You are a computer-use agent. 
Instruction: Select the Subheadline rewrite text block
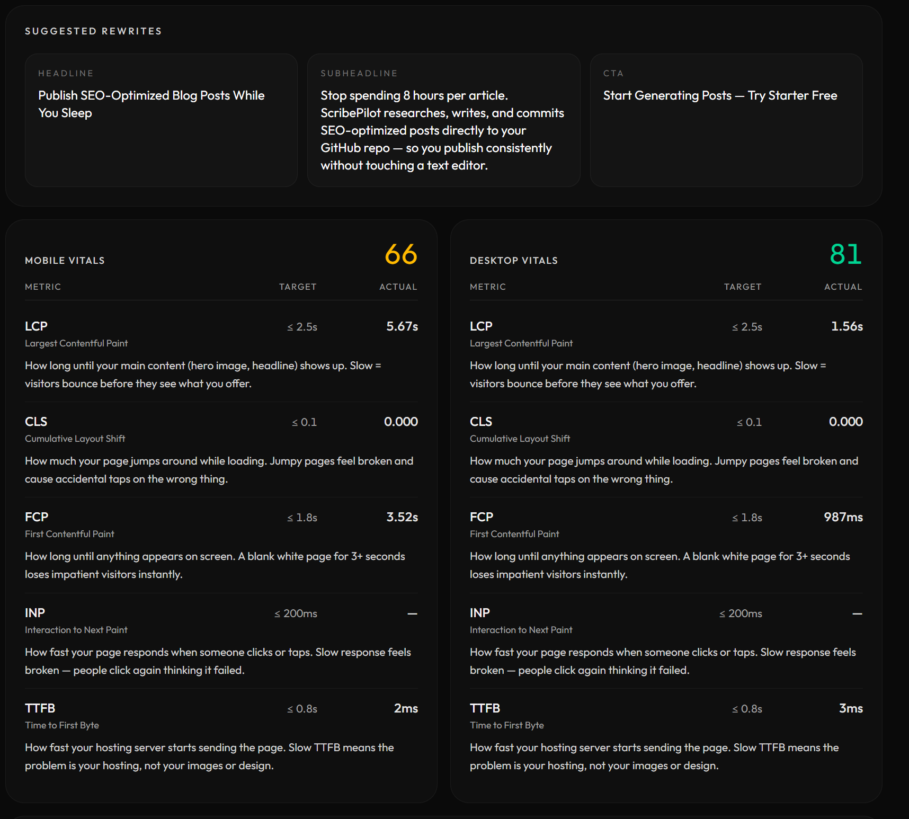[442, 130]
